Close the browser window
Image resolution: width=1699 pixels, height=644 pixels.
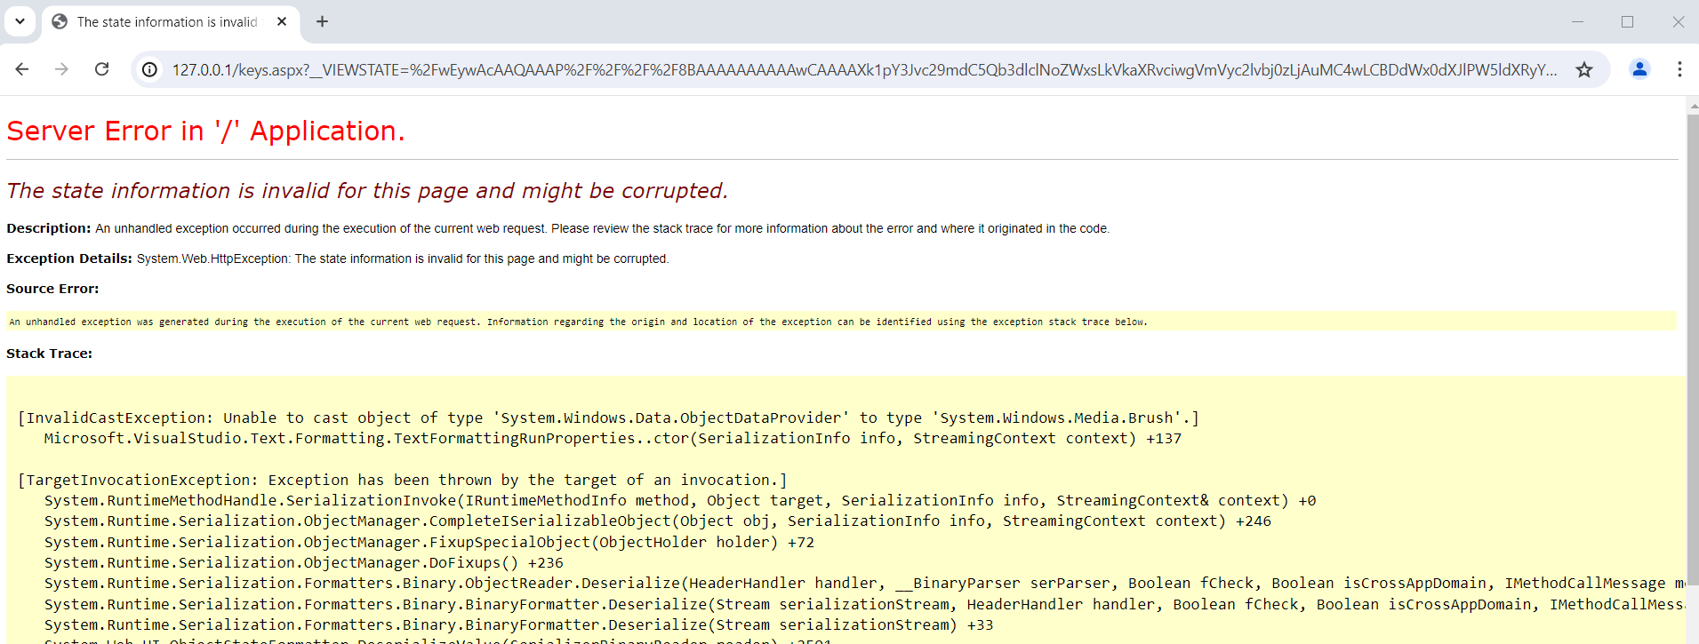(x=1678, y=21)
